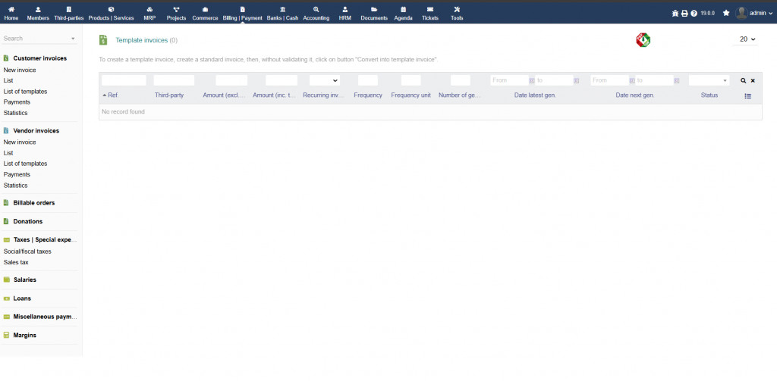Open the Tickets module

pyautogui.click(x=430, y=14)
